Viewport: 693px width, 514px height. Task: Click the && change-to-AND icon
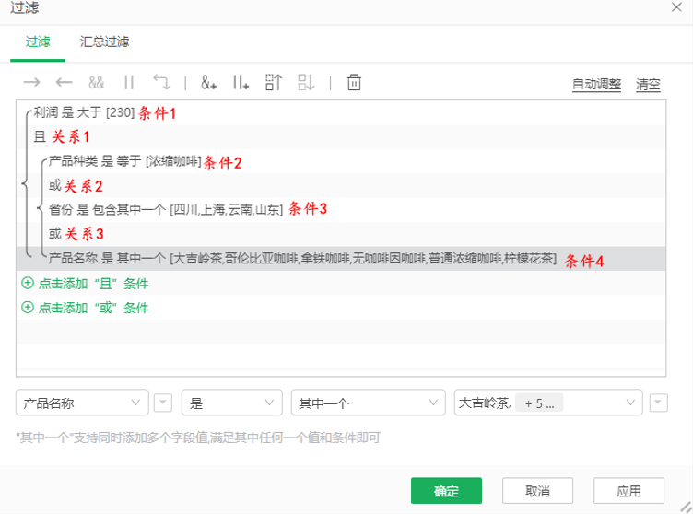97,82
